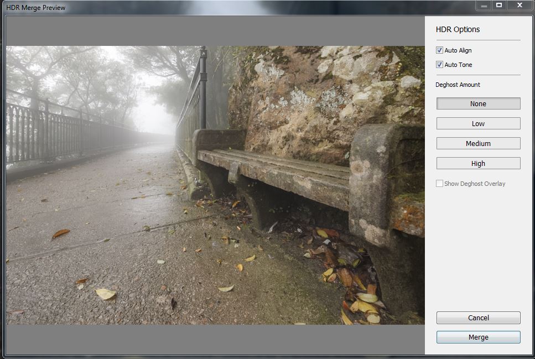This screenshot has height=359, width=535.
Task: Click the HDR Merge Preview title text
Action: pyautogui.click(x=35, y=8)
